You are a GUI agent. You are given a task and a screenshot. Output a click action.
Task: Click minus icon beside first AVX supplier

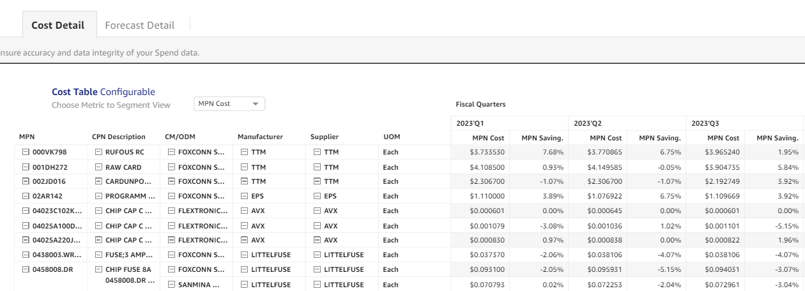coord(318,211)
